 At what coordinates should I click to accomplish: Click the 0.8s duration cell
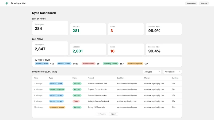173,89
